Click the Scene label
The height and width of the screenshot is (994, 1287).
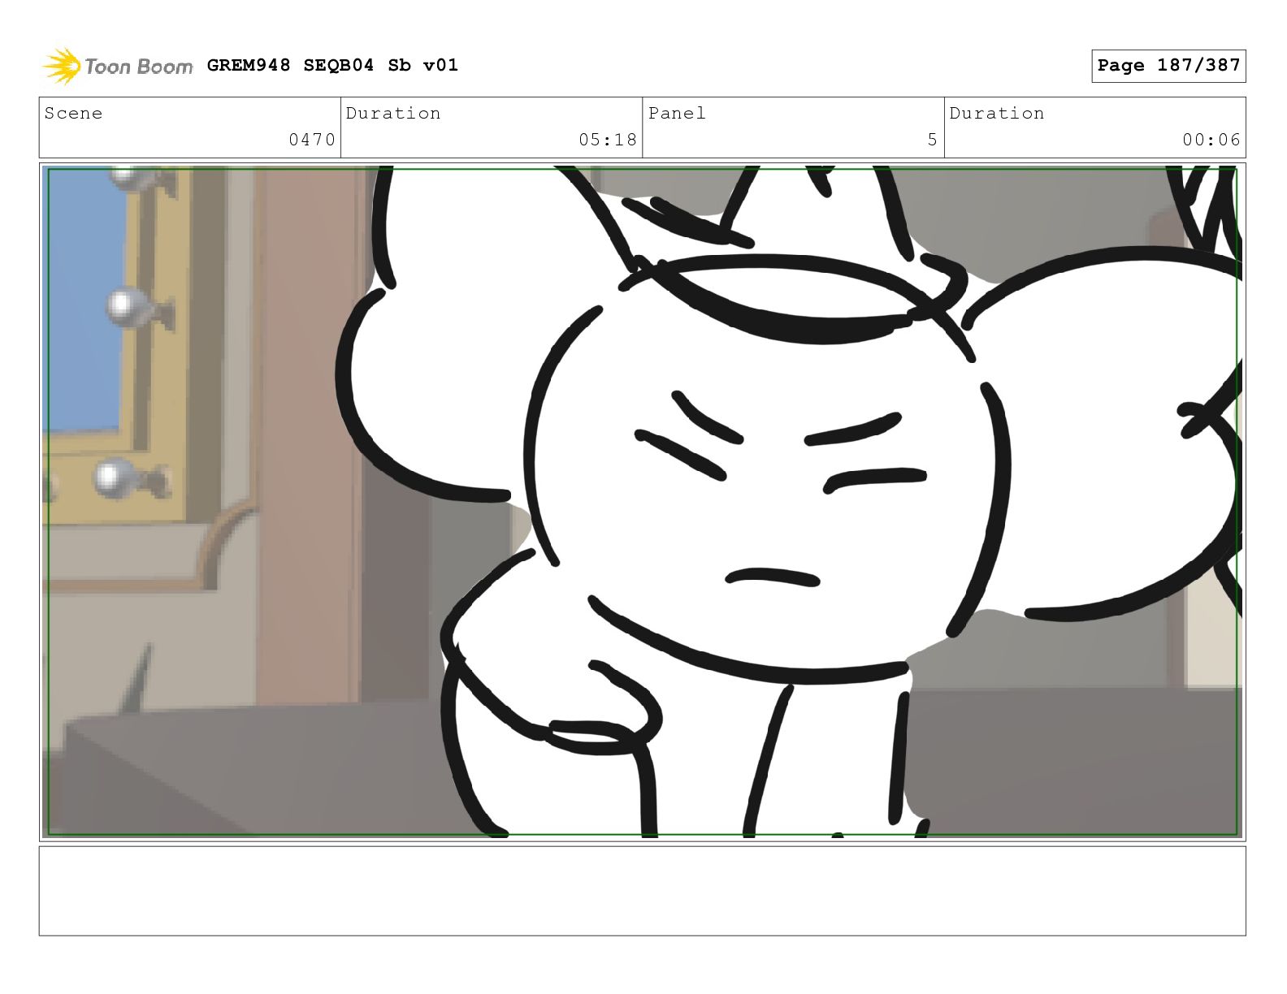pos(74,113)
